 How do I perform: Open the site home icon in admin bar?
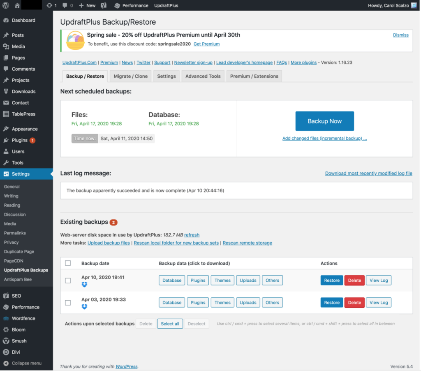[17, 5]
